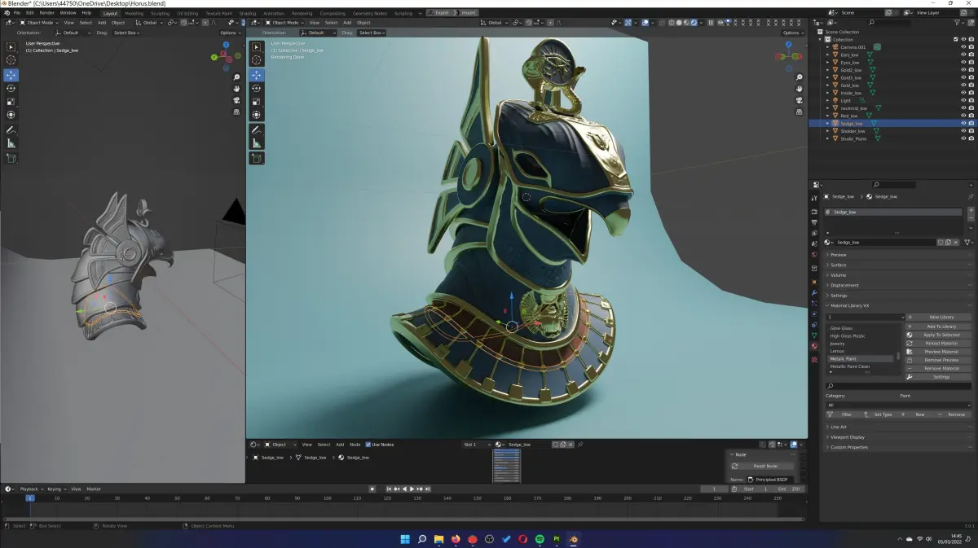Hide Ears_low via its eye icon
This screenshot has width=978, height=548.
click(963, 55)
